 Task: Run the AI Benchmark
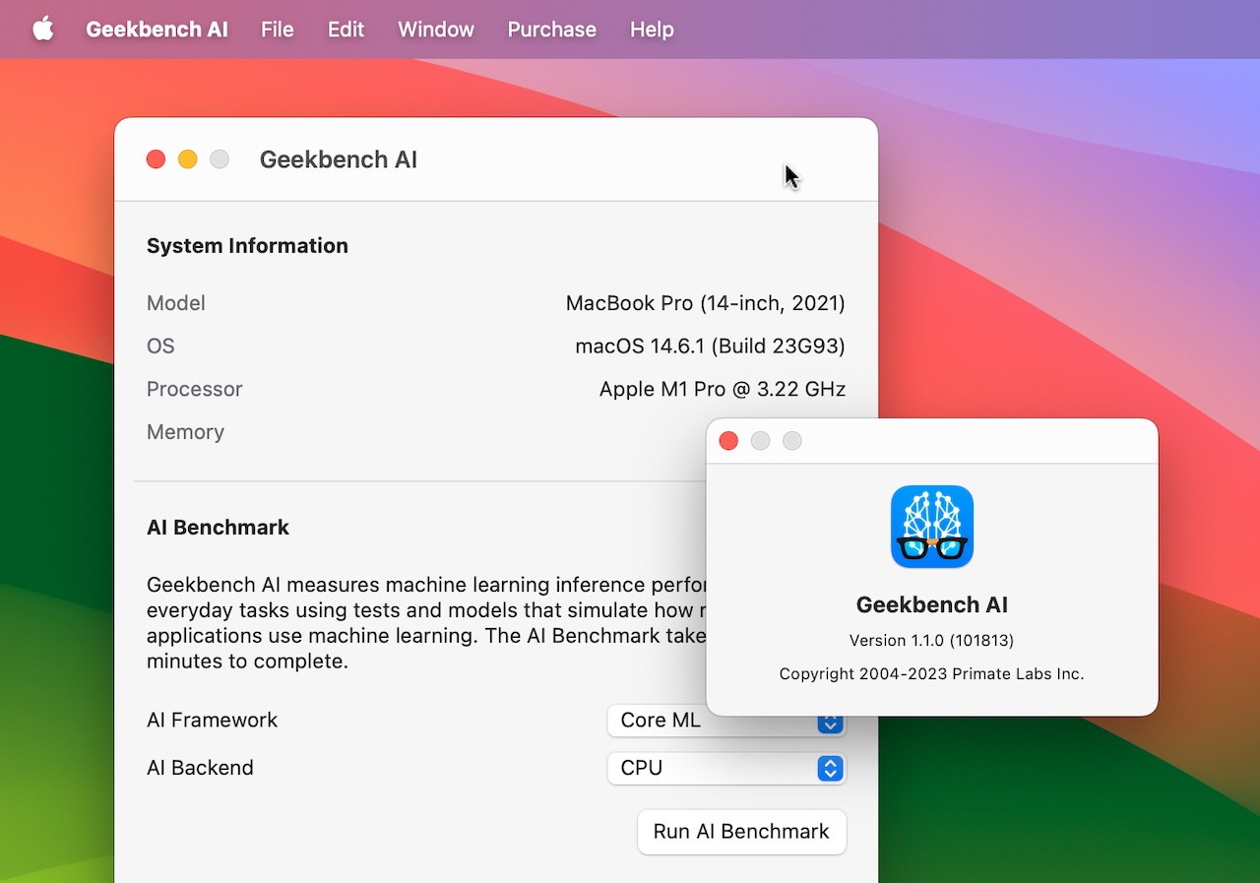(741, 832)
